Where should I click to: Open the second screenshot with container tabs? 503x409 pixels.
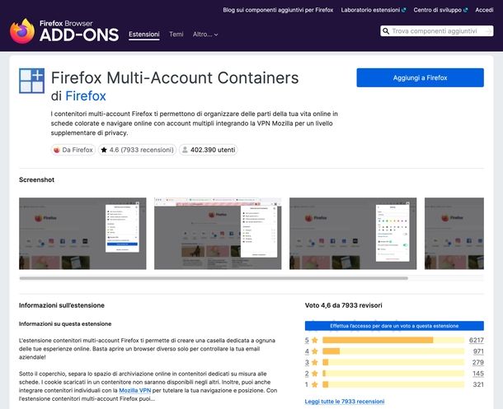click(x=218, y=234)
